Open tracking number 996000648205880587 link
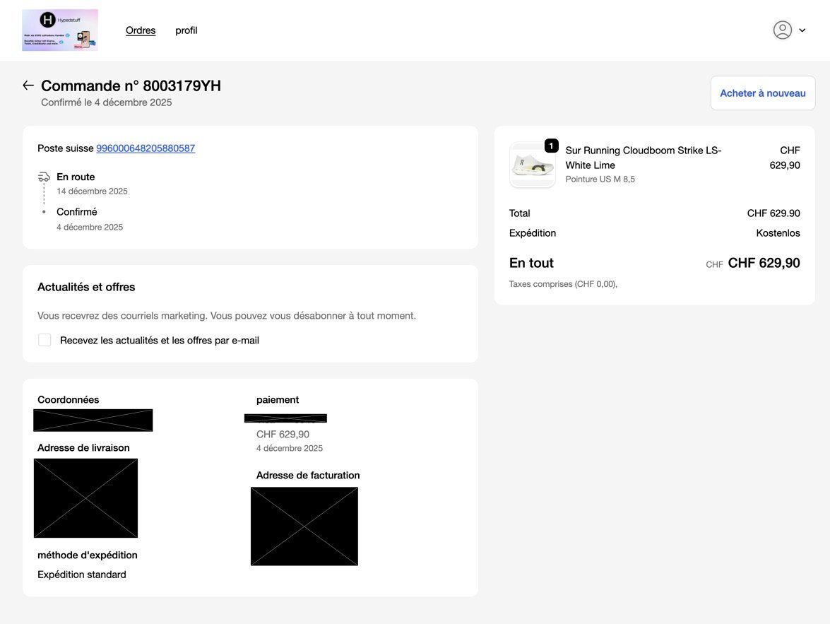Image resolution: width=830 pixels, height=624 pixels. point(146,148)
